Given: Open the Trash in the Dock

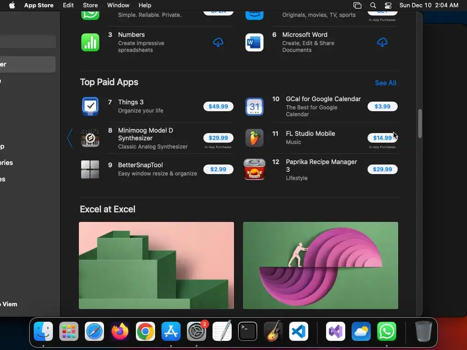Looking at the screenshot, I should click(x=424, y=331).
